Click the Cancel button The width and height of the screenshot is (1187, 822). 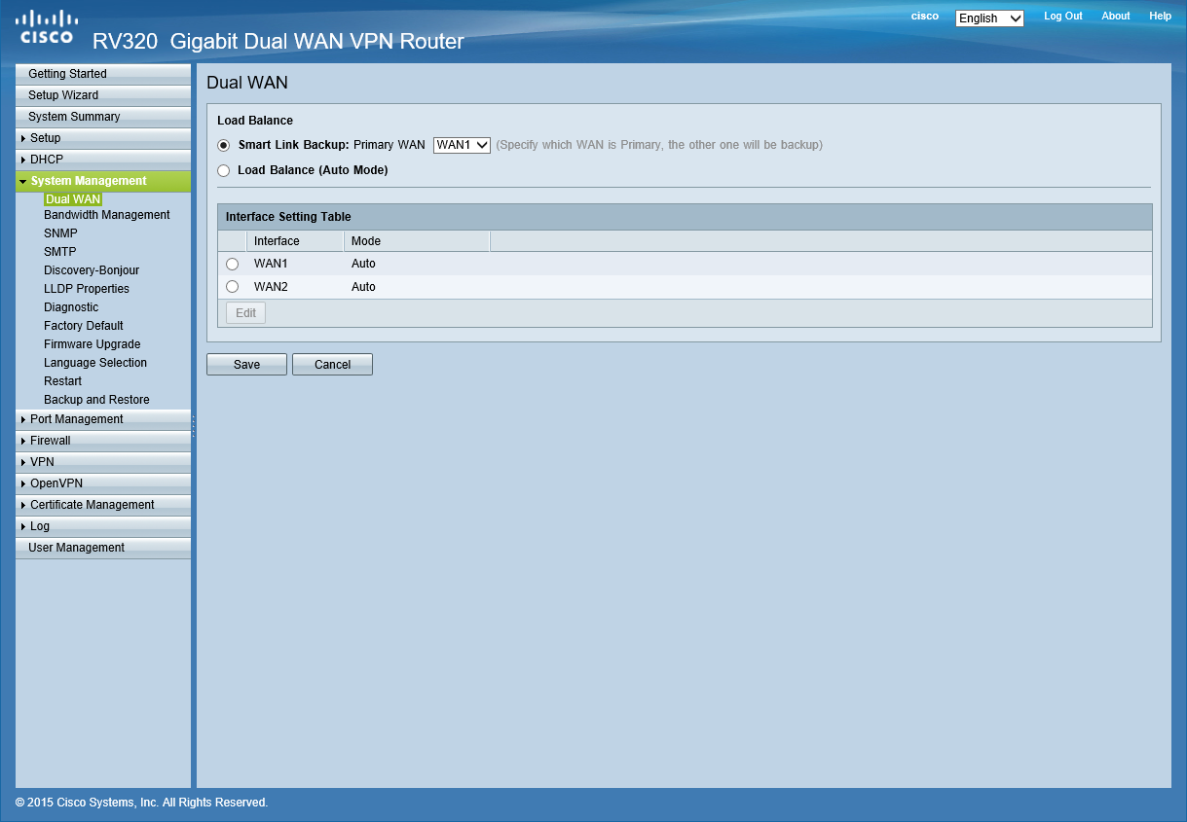332,365
